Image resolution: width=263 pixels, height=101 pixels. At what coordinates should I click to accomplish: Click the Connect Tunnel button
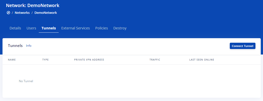click(x=243, y=46)
